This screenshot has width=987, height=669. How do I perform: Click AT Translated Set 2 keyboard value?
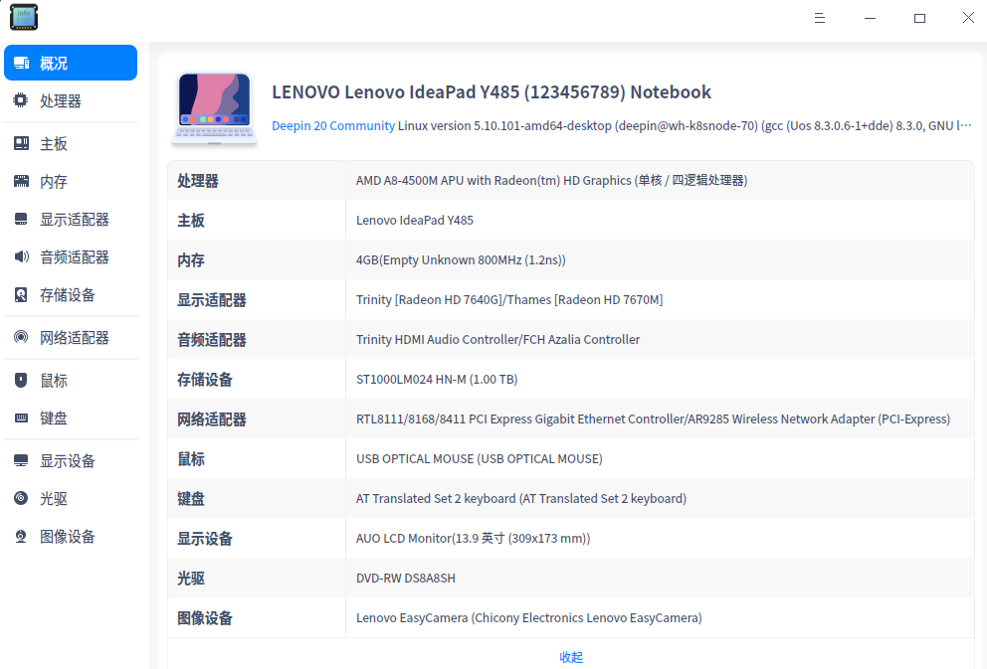(x=521, y=499)
